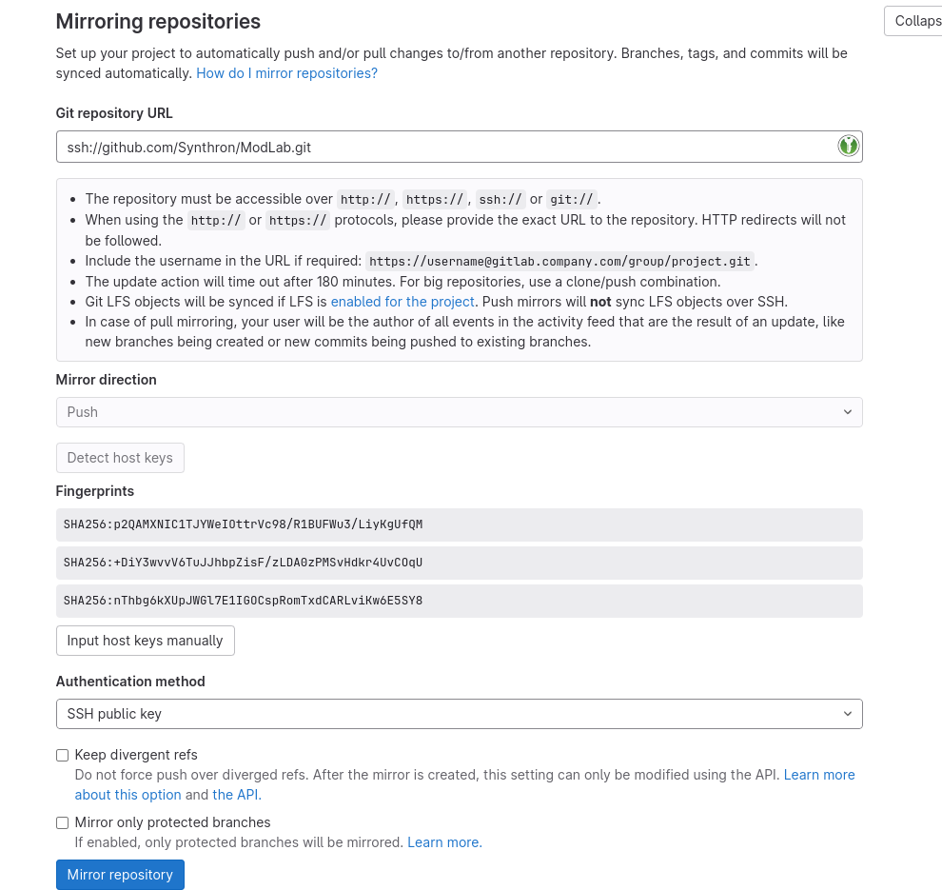
Task: Open the How do I mirror repositories link
Action: tap(286, 73)
